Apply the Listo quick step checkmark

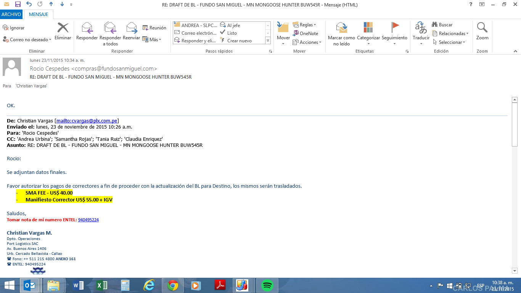click(228, 33)
